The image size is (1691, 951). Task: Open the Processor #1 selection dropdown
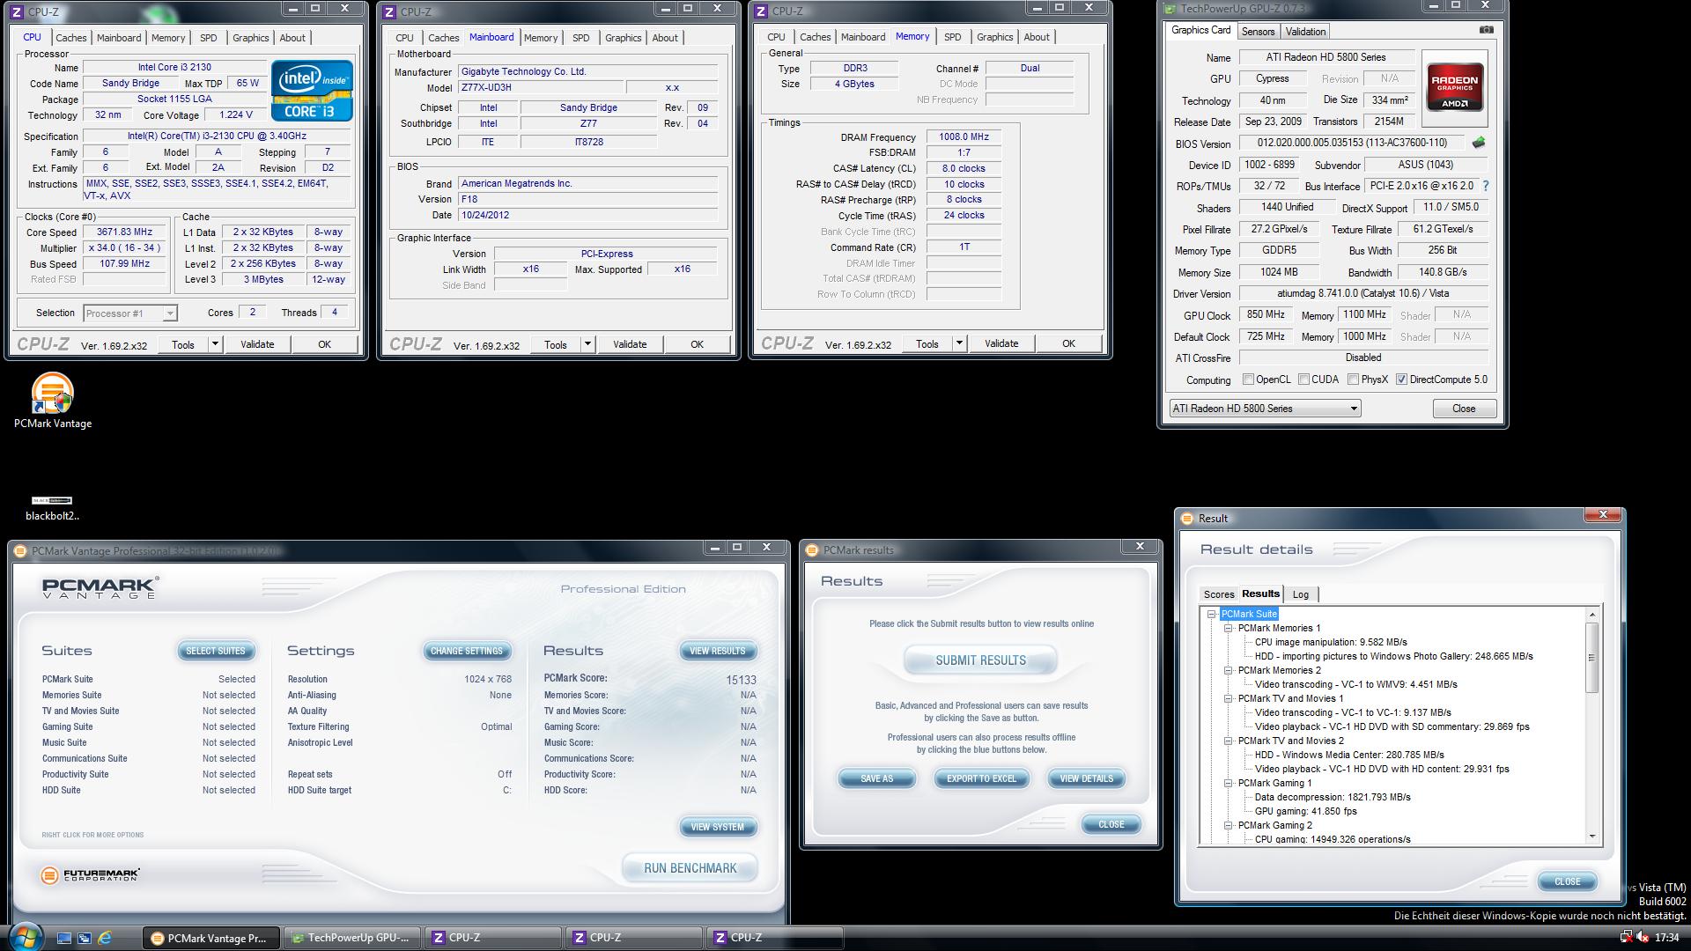tap(130, 313)
